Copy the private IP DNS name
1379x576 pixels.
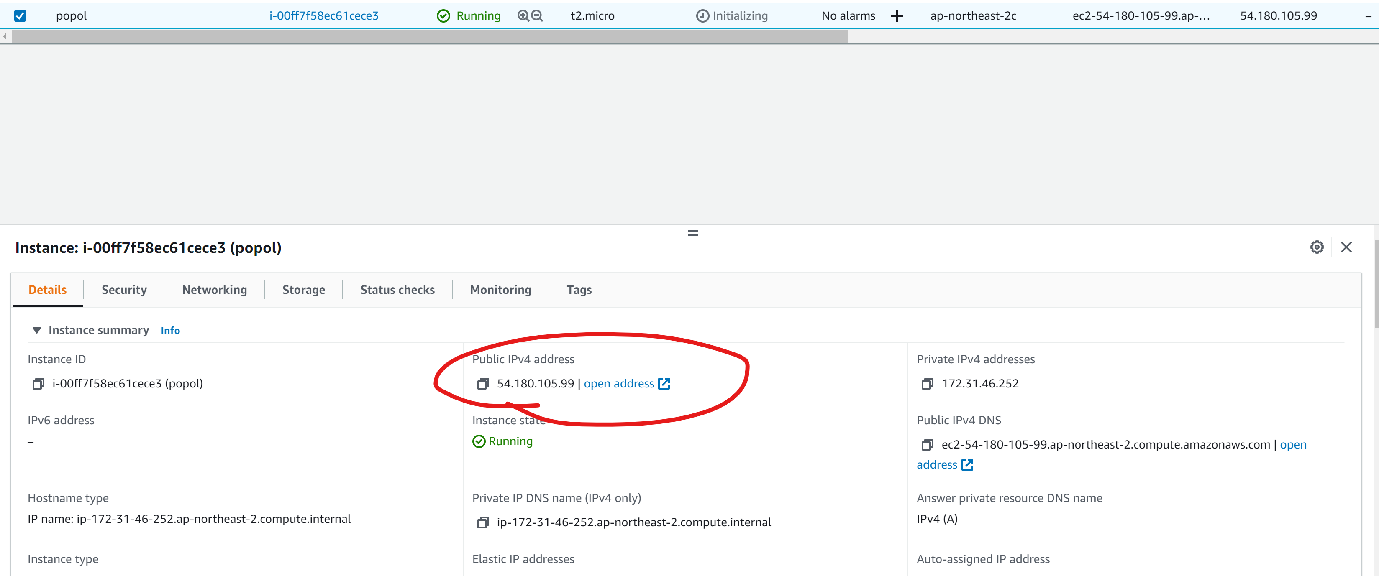tap(483, 522)
